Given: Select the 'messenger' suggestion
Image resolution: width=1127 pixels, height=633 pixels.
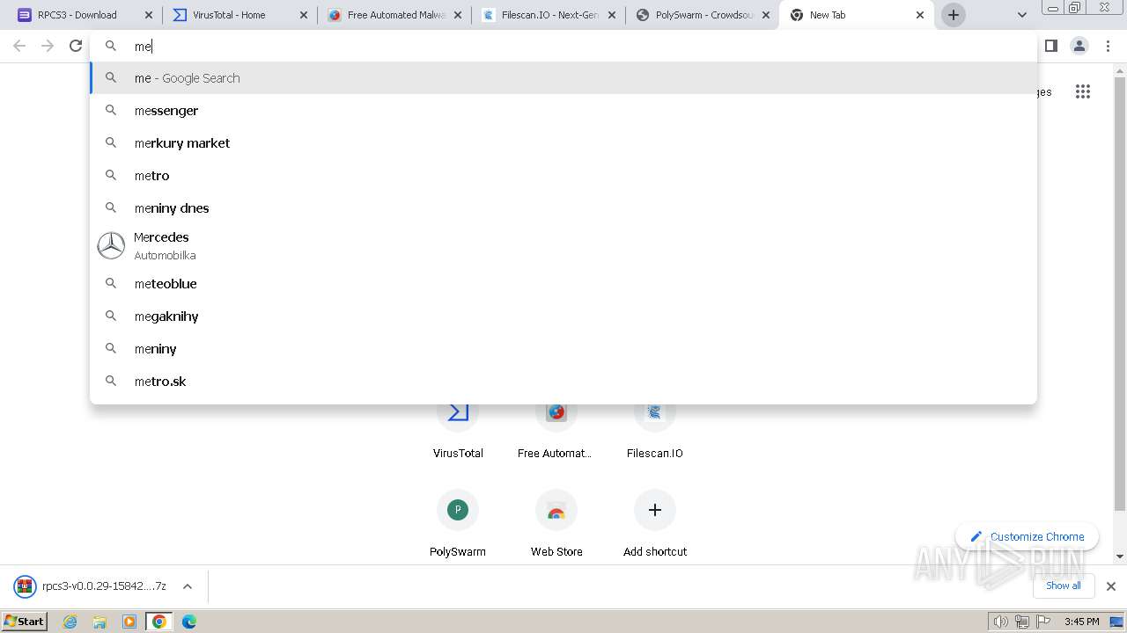Looking at the screenshot, I should (x=563, y=111).
